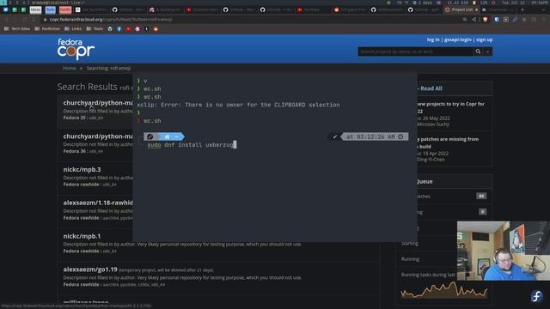Open the nickc/mpb.1 project

coord(82,236)
